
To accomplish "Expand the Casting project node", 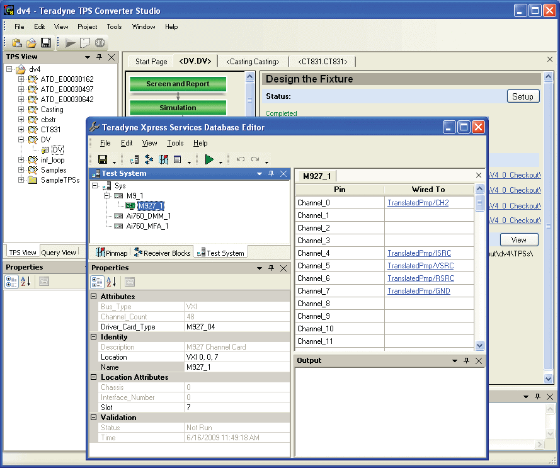I will (21, 110).
